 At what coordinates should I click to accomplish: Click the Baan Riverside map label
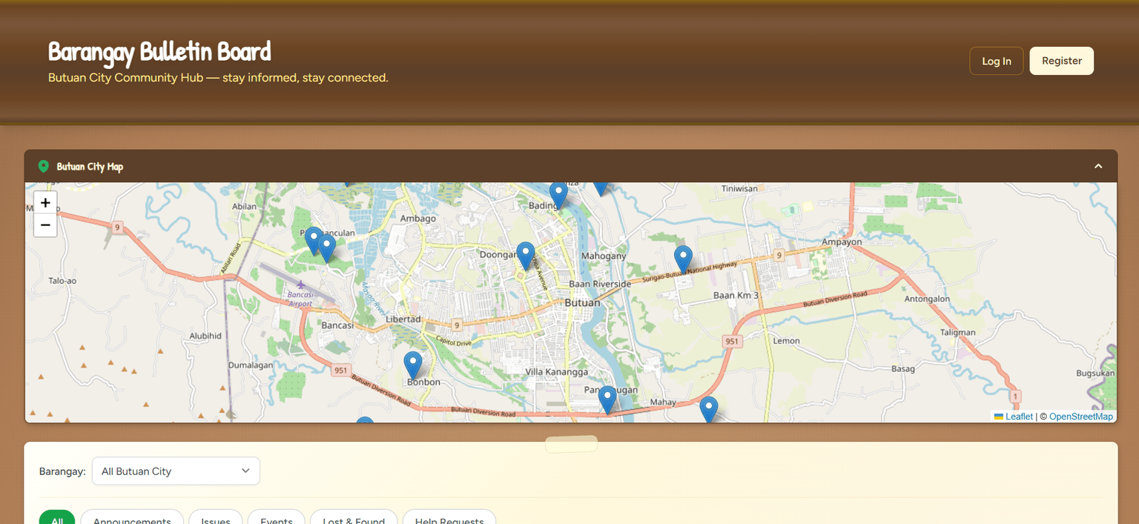point(600,285)
